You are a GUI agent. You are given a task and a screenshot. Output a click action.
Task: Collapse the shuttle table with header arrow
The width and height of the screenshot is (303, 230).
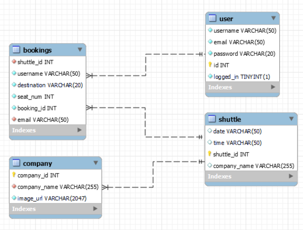click(x=291, y=118)
